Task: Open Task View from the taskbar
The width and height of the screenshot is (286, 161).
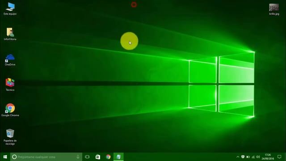Action: pyautogui.click(x=87, y=157)
